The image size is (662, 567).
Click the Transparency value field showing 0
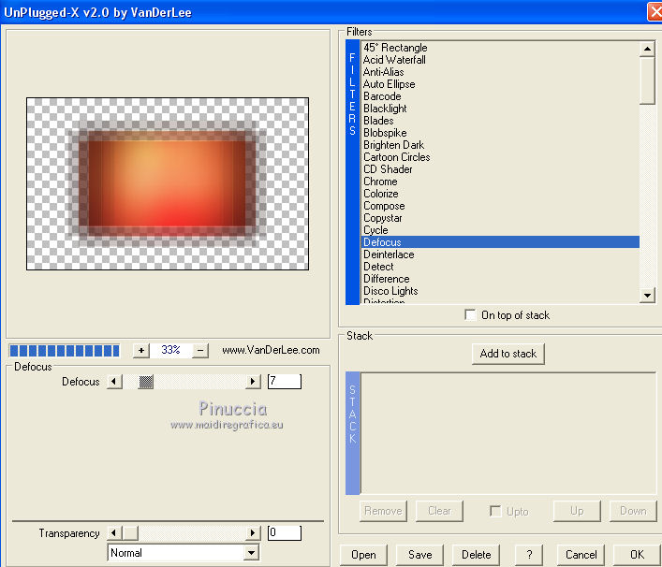(285, 532)
